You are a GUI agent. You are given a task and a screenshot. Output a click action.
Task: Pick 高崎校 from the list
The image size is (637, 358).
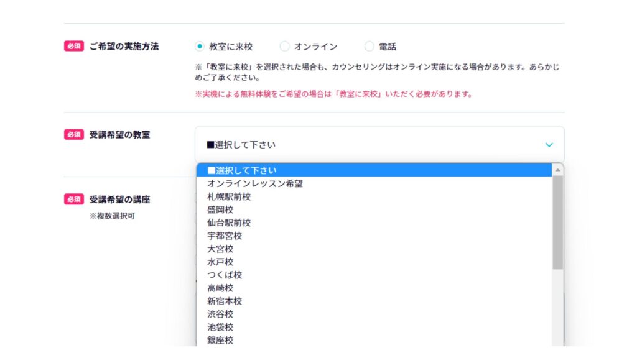[374, 288]
